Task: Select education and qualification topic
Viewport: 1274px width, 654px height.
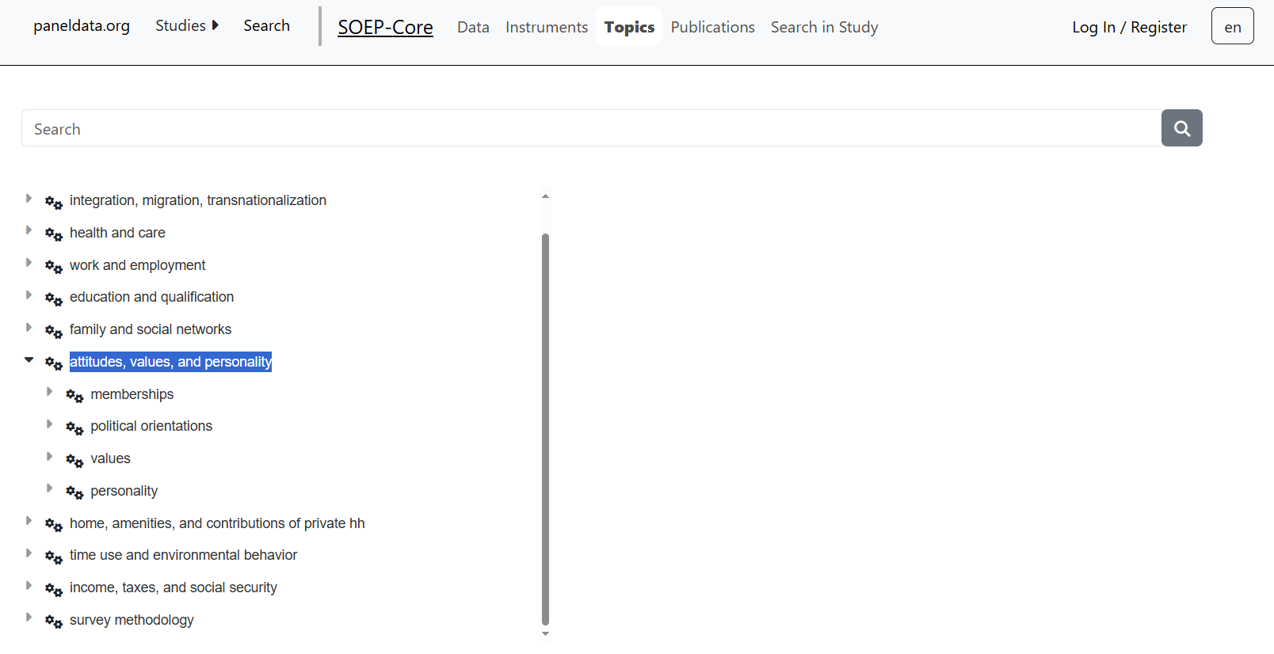Action: pos(151,297)
